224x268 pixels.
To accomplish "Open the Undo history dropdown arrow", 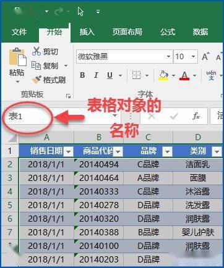I will click(x=46, y=11).
